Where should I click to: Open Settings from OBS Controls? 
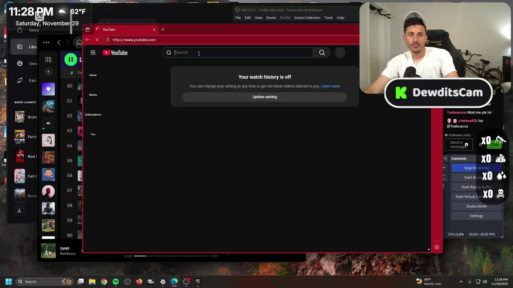point(477,216)
